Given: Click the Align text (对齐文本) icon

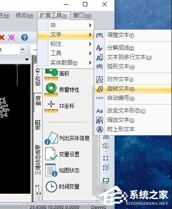Looking at the screenshot, I should (100, 79).
